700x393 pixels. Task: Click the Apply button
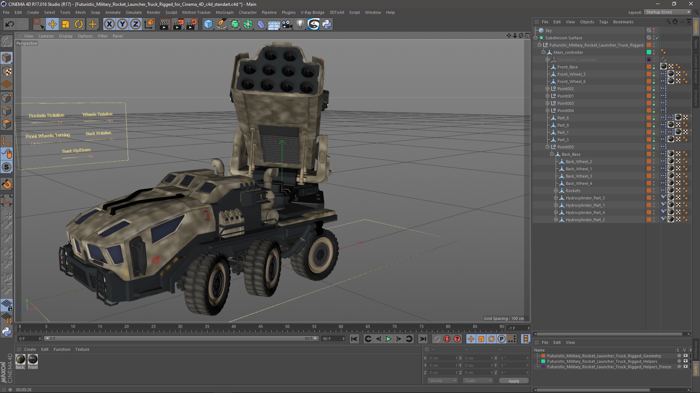click(x=513, y=381)
